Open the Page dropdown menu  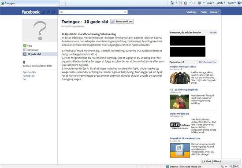point(210,3)
